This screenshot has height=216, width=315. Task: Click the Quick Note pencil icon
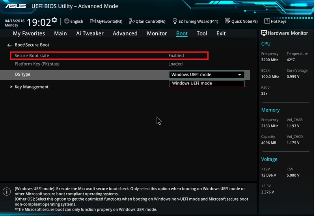click(227, 21)
